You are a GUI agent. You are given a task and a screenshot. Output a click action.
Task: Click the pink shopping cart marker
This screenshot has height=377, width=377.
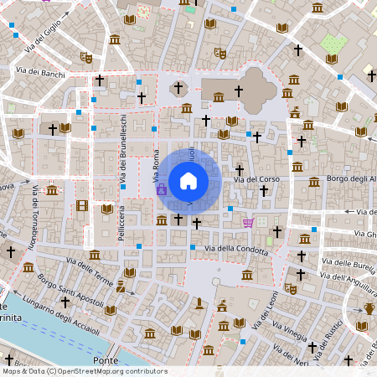(x=248, y=223)
